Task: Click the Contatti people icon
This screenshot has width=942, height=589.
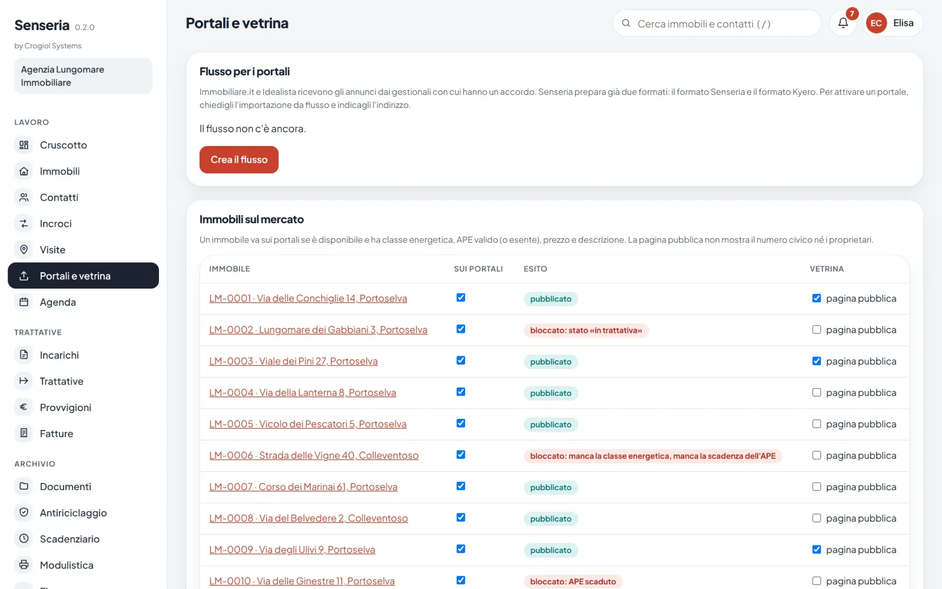Action: (24, 197)
